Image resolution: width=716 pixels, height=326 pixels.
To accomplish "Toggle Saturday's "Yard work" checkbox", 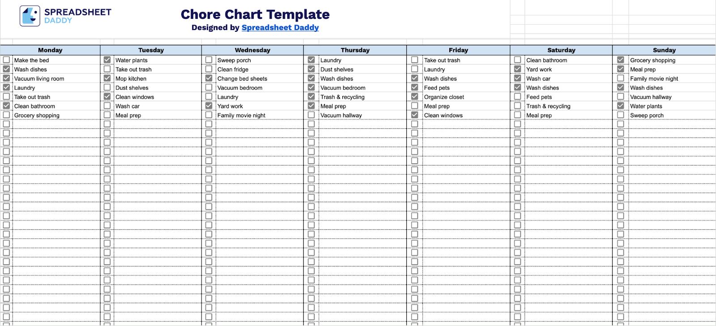I will [517, 69].
